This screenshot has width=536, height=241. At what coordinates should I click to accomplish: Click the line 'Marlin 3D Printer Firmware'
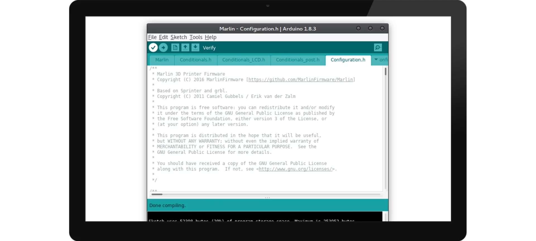pyautogui.click(x=191, y=74)
